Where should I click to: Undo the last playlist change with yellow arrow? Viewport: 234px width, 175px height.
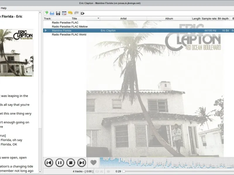click(70, 13)
